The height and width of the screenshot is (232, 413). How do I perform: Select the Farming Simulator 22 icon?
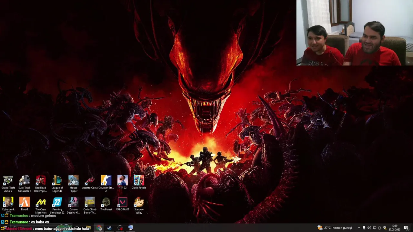tap(57, 206)
